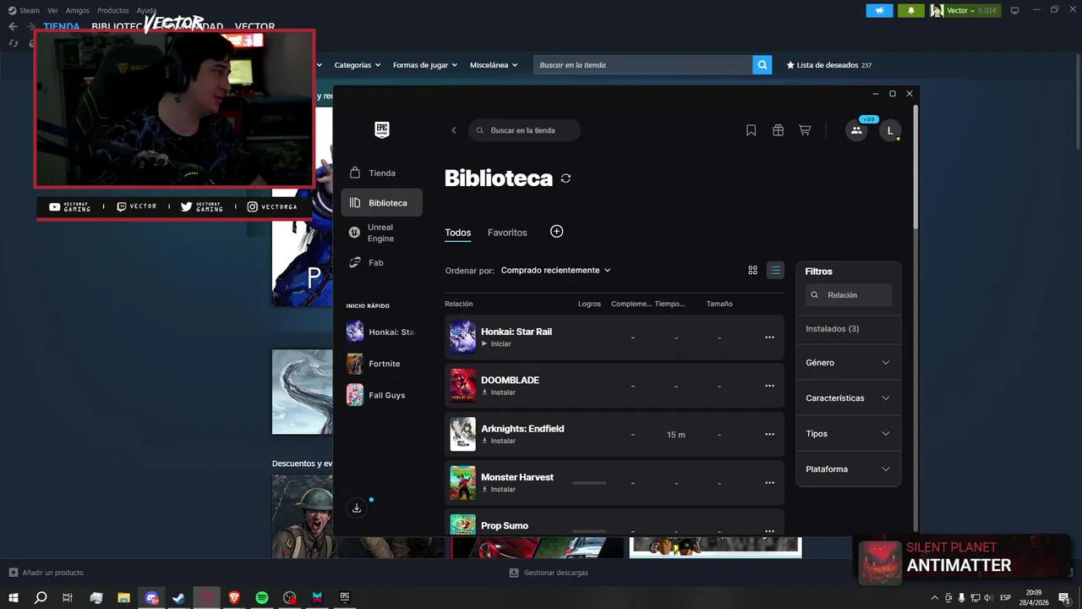Refresh the Biblioteca library

[x=566, y=178]
